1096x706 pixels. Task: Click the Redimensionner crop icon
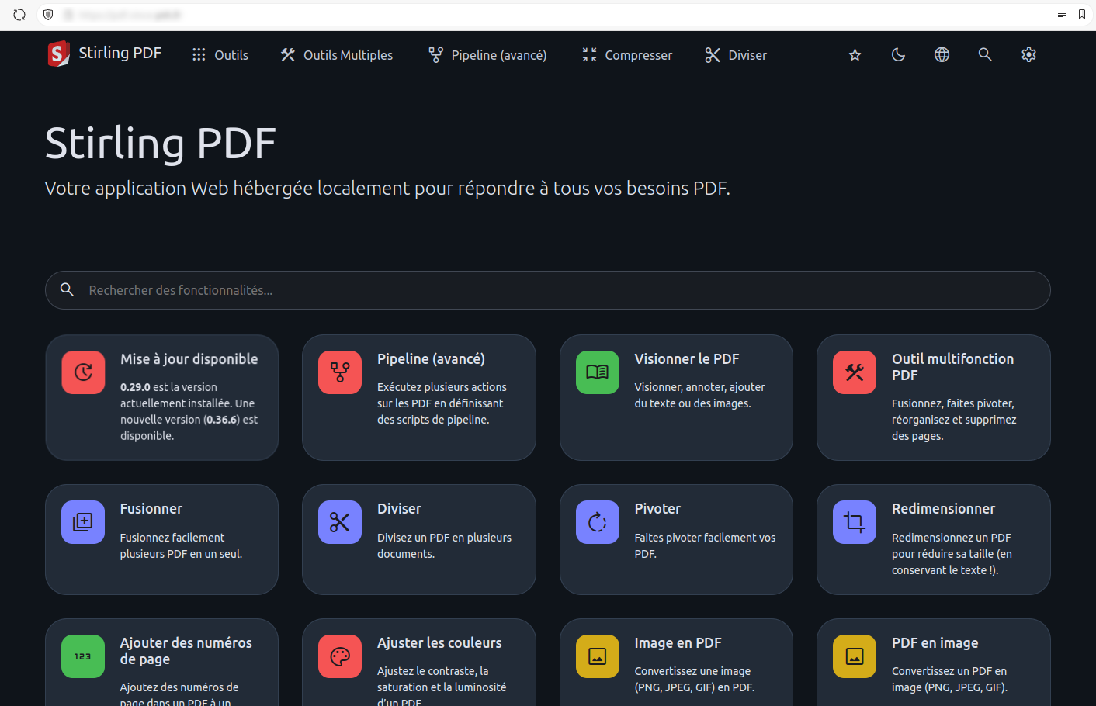tap(854, 522)
